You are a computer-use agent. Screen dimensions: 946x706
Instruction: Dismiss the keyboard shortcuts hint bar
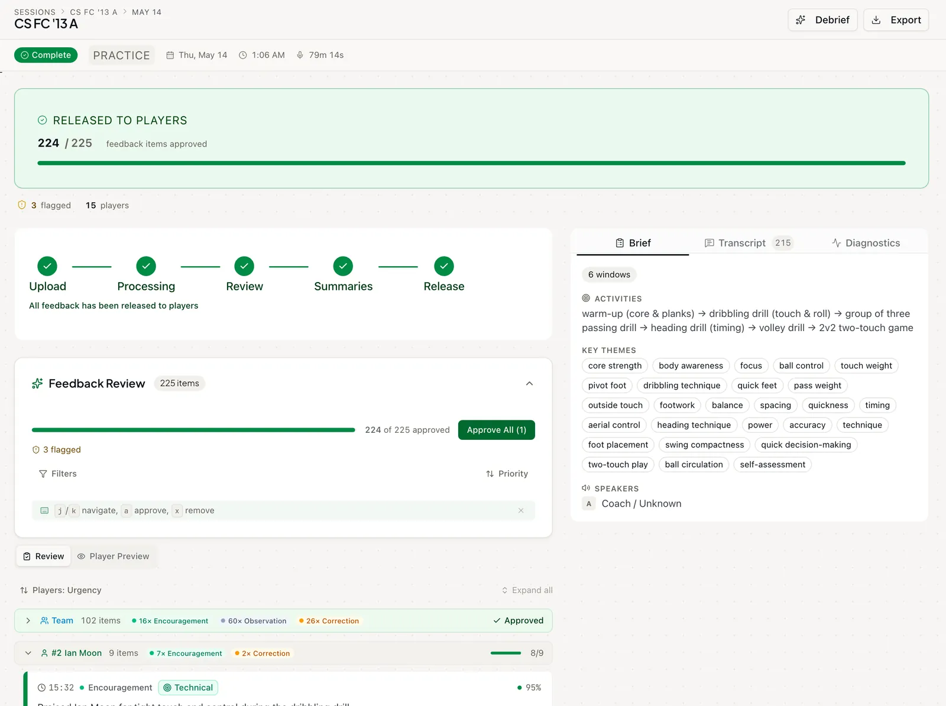tap(521, 510)
